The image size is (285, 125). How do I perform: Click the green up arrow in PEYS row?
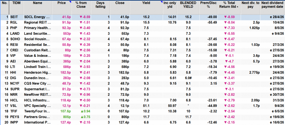point(81,116)
